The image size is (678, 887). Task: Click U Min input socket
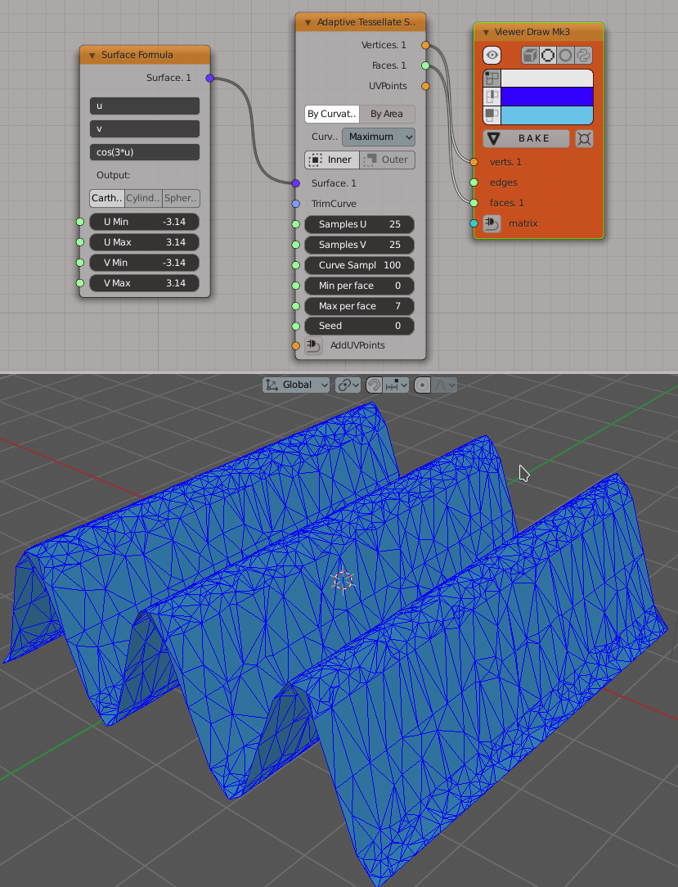click(x=80, y=222)
